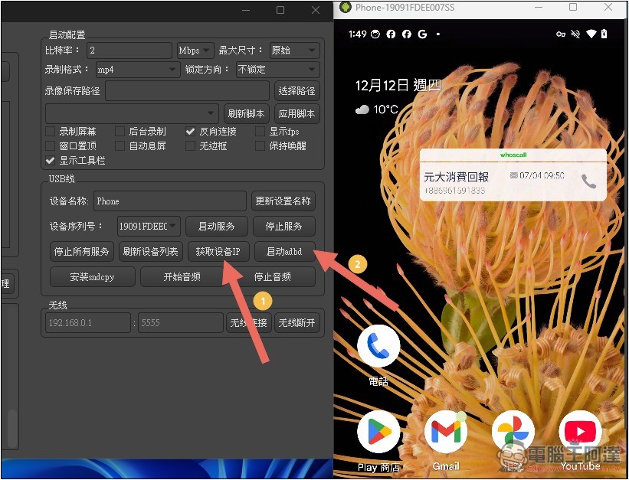Image resolution: width=629 pixels, height=480 pixels.
Task: Click the Android icon in Phone window title
Action: point(346,8)
